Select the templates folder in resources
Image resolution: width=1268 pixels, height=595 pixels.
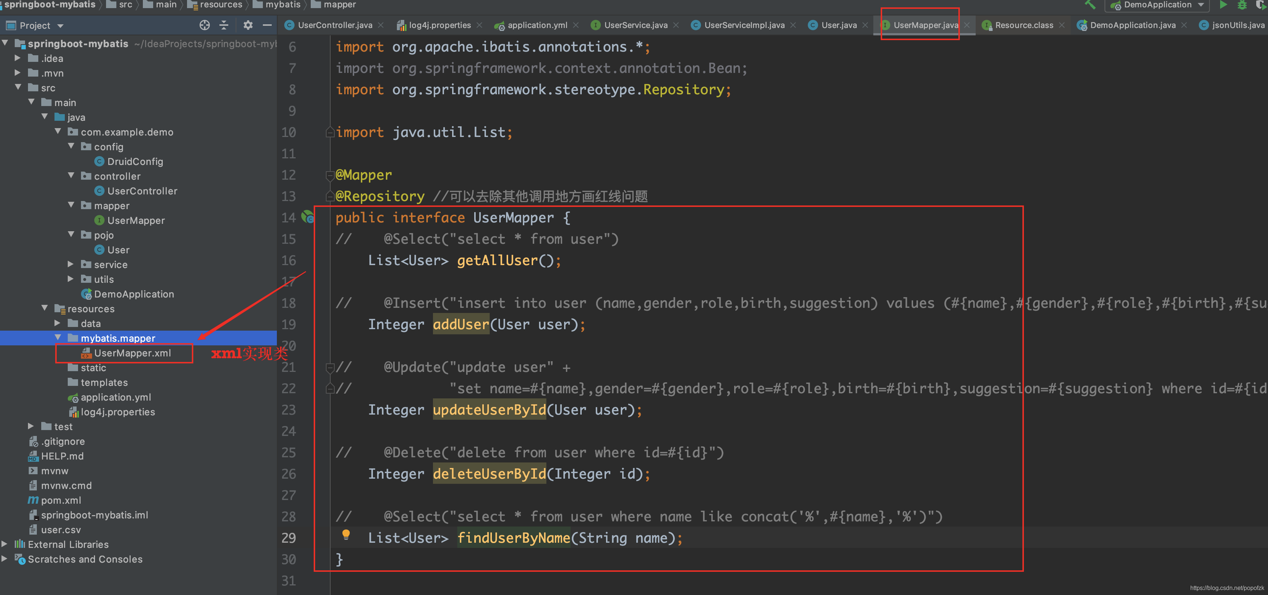104,383
